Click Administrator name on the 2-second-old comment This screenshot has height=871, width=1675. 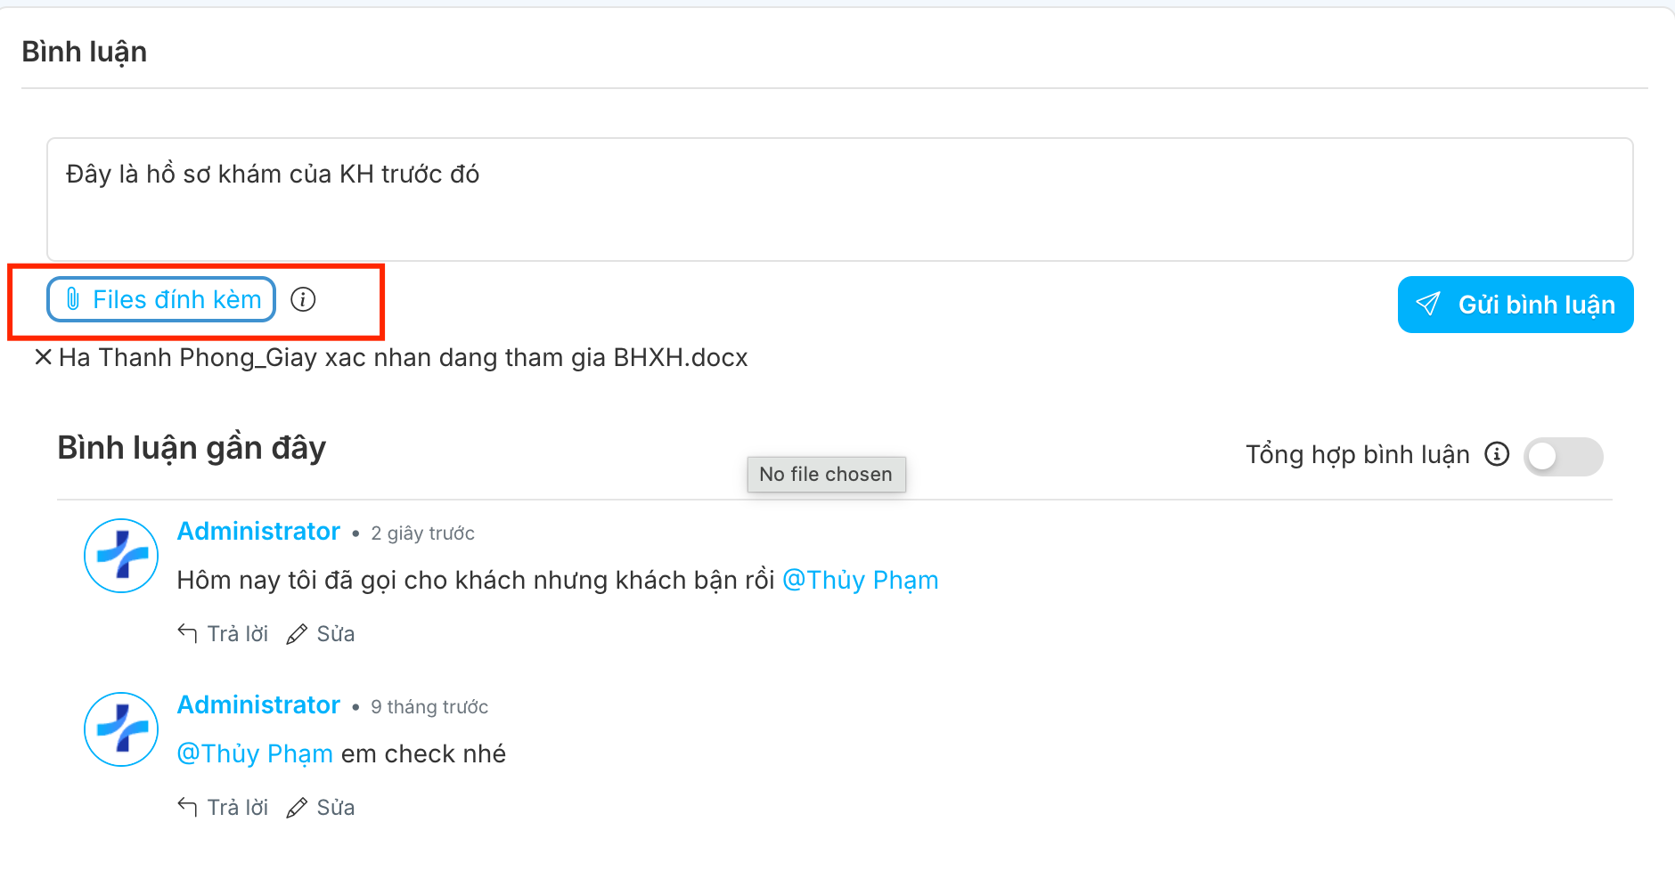coord(258,531)
